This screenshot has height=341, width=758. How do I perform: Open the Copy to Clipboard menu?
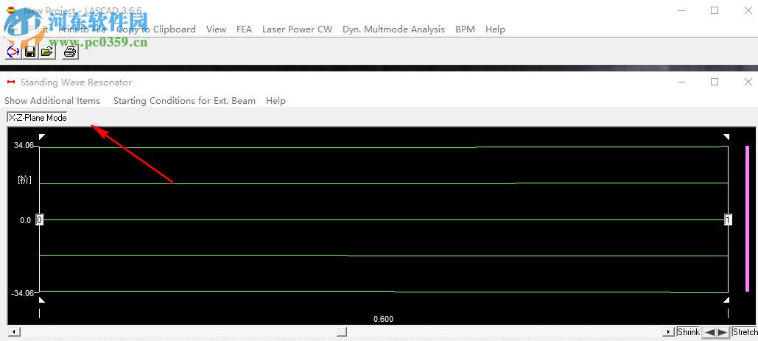coord(156,29)
